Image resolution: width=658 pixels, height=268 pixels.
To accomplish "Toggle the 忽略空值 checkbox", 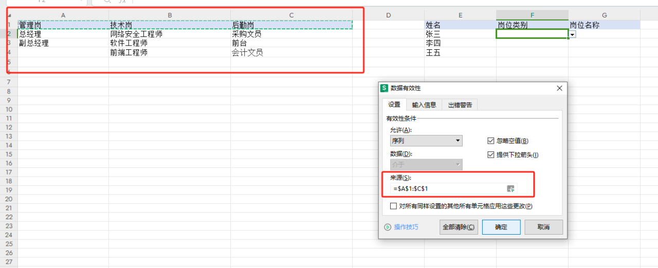I will [x=490, y=141].
